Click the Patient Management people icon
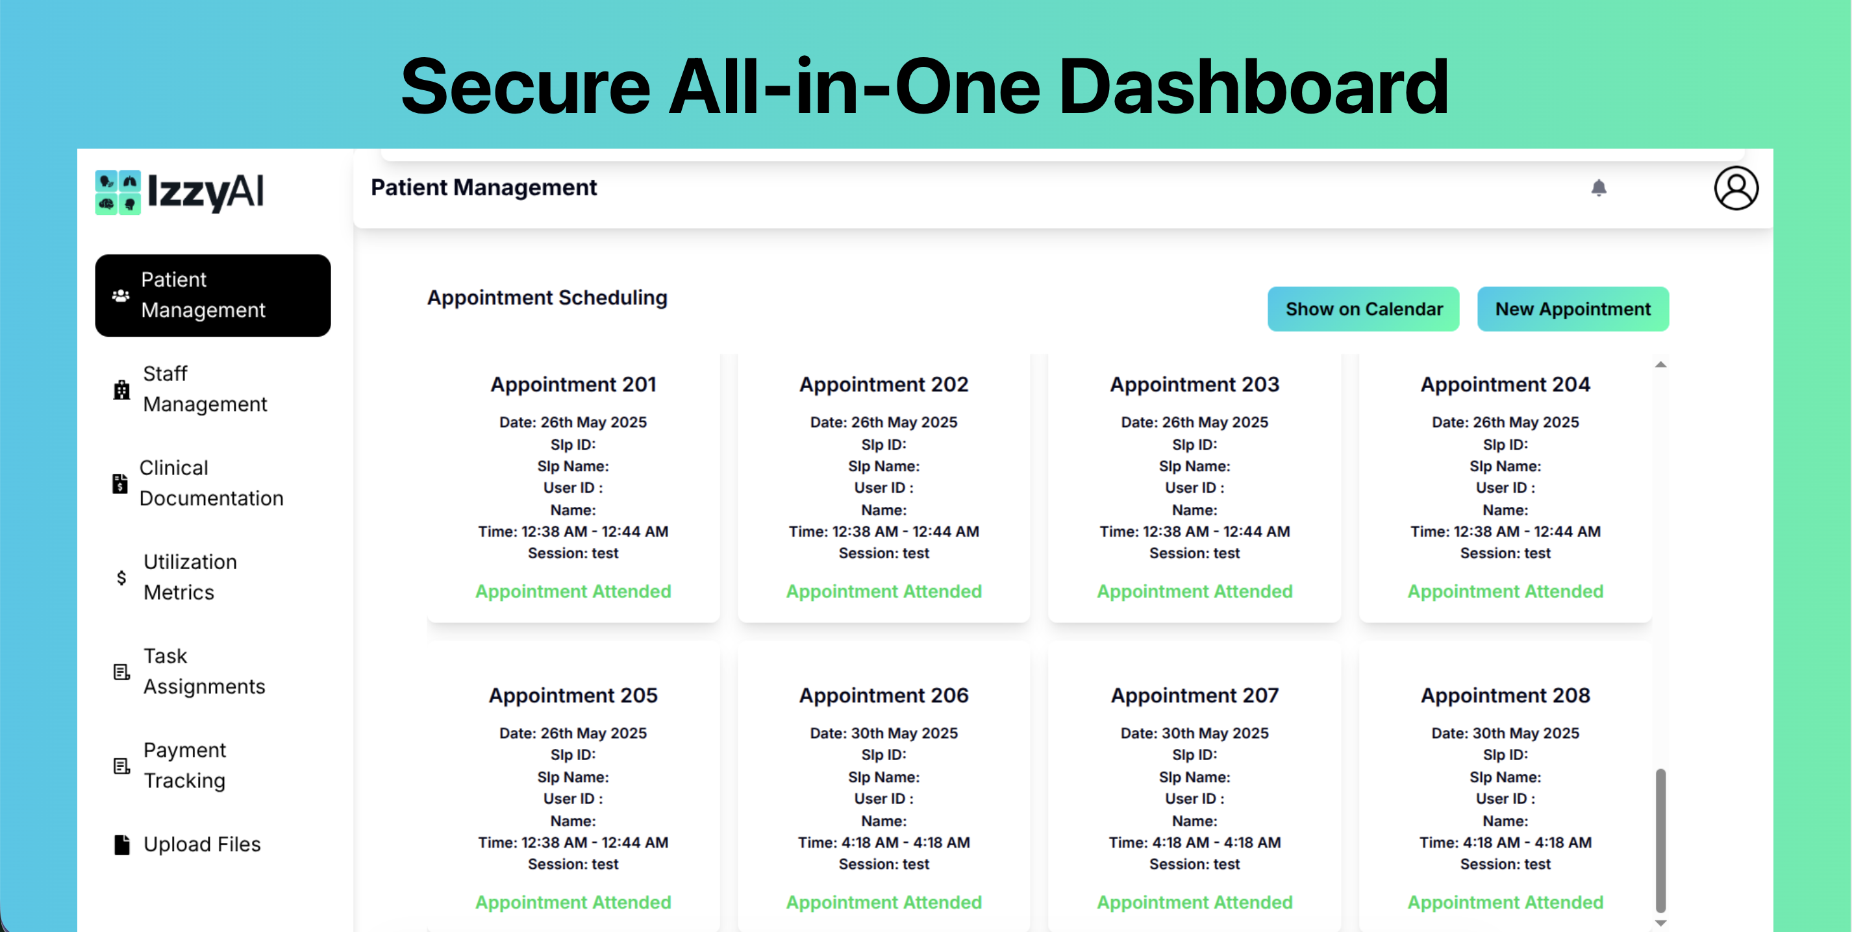This screenshot has height=932, width=1852. [x=121, y=295]
